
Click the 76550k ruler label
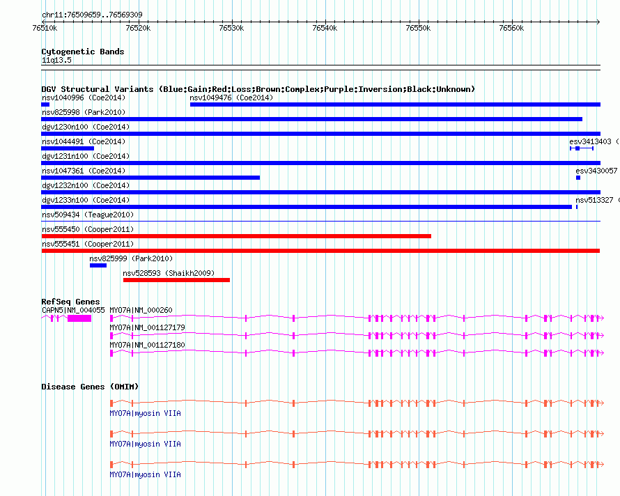pos(418,28)
